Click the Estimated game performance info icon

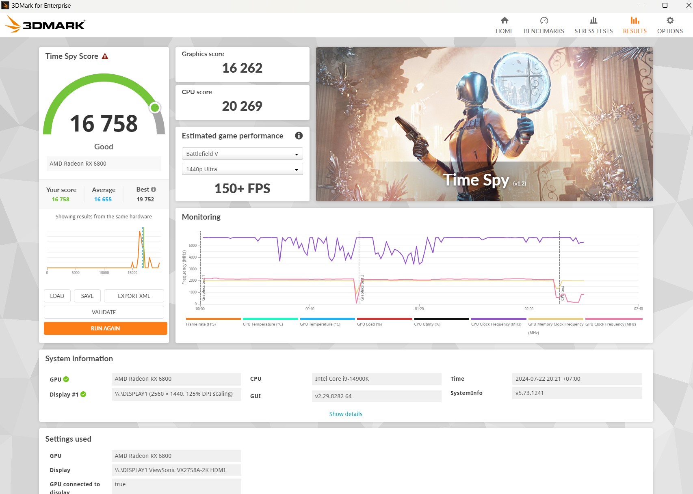[x=299, y=136]
